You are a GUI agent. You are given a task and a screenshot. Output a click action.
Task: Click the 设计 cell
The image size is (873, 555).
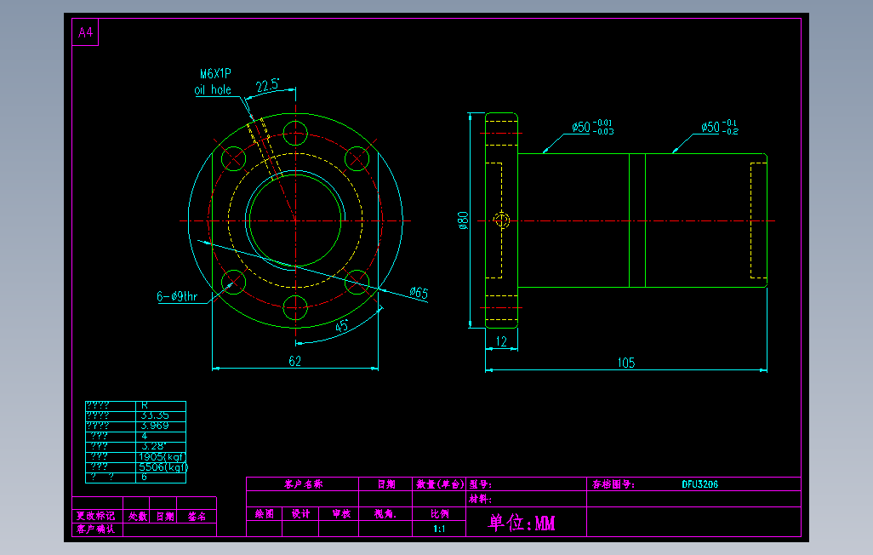(300, 514)
